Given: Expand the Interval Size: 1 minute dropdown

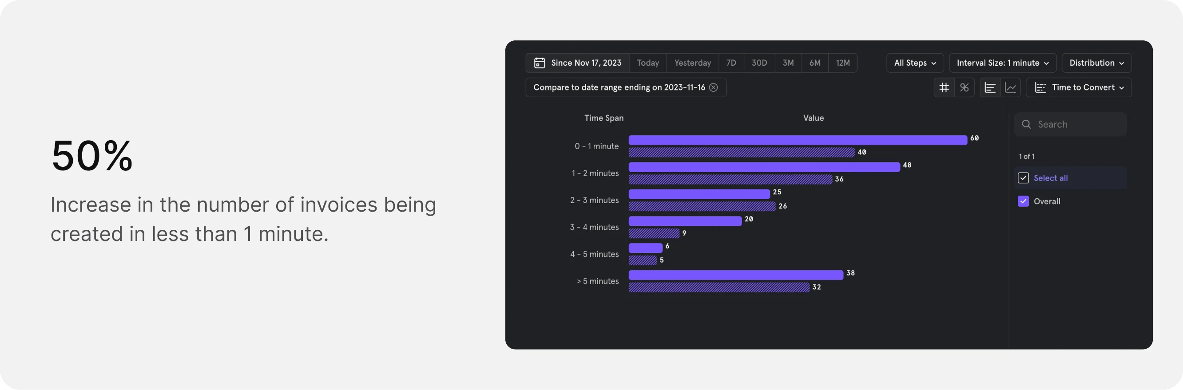Looking at the screenshot, I should [x=1002, y=63].
